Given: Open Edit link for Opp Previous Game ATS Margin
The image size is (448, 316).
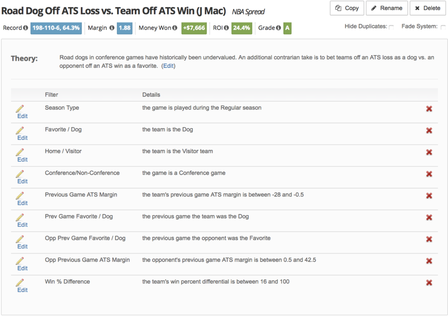Looking at the screenshot, I should [x=22, y=268].
